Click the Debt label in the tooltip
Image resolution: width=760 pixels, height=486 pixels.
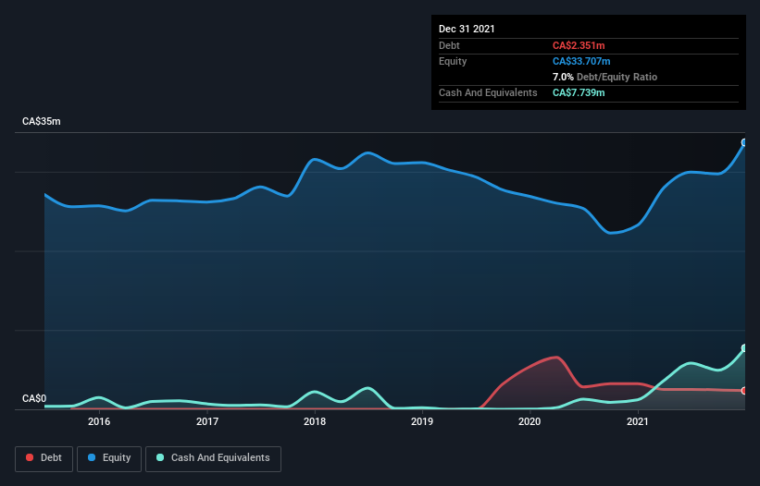(449, 45)
